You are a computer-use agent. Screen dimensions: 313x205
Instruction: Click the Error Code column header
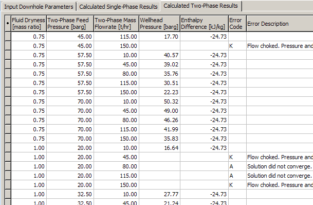[x=237, y=24]
